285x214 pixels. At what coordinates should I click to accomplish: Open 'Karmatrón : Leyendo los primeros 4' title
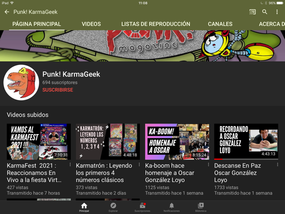coord(104,173)
